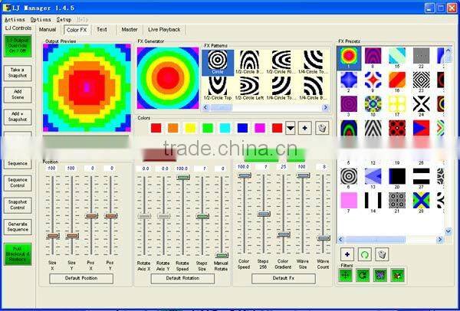The width and height of the screenshot is (460, 311).
Task: Click the add color plus icon
Action: pyautogui.click(x=304, y=128)
